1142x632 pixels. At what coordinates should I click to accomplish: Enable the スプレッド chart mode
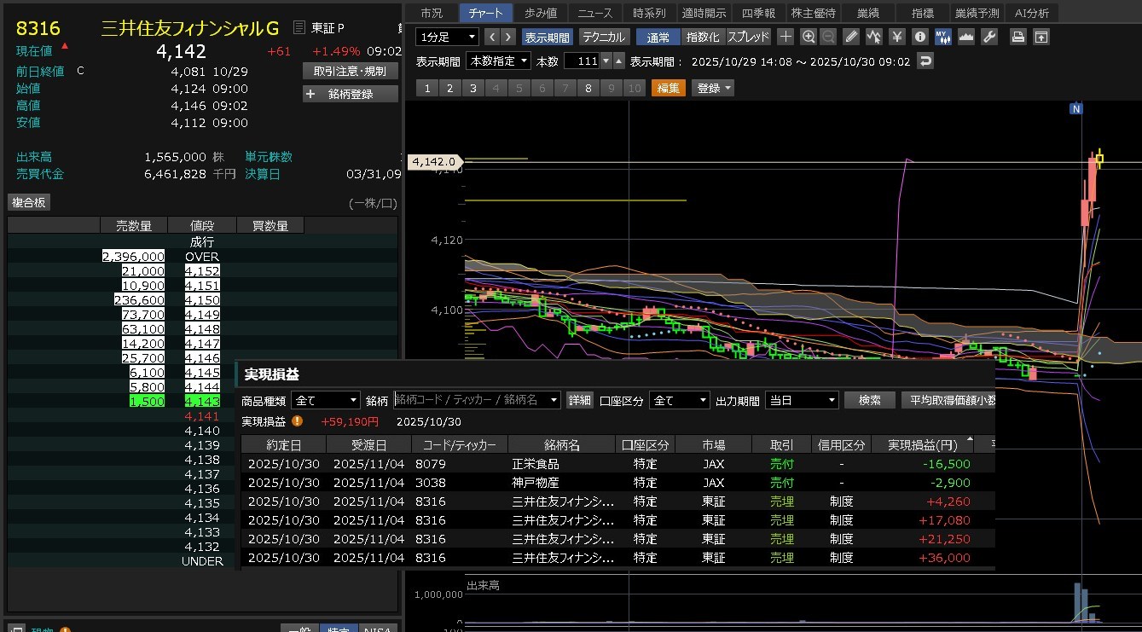[748, 37]
